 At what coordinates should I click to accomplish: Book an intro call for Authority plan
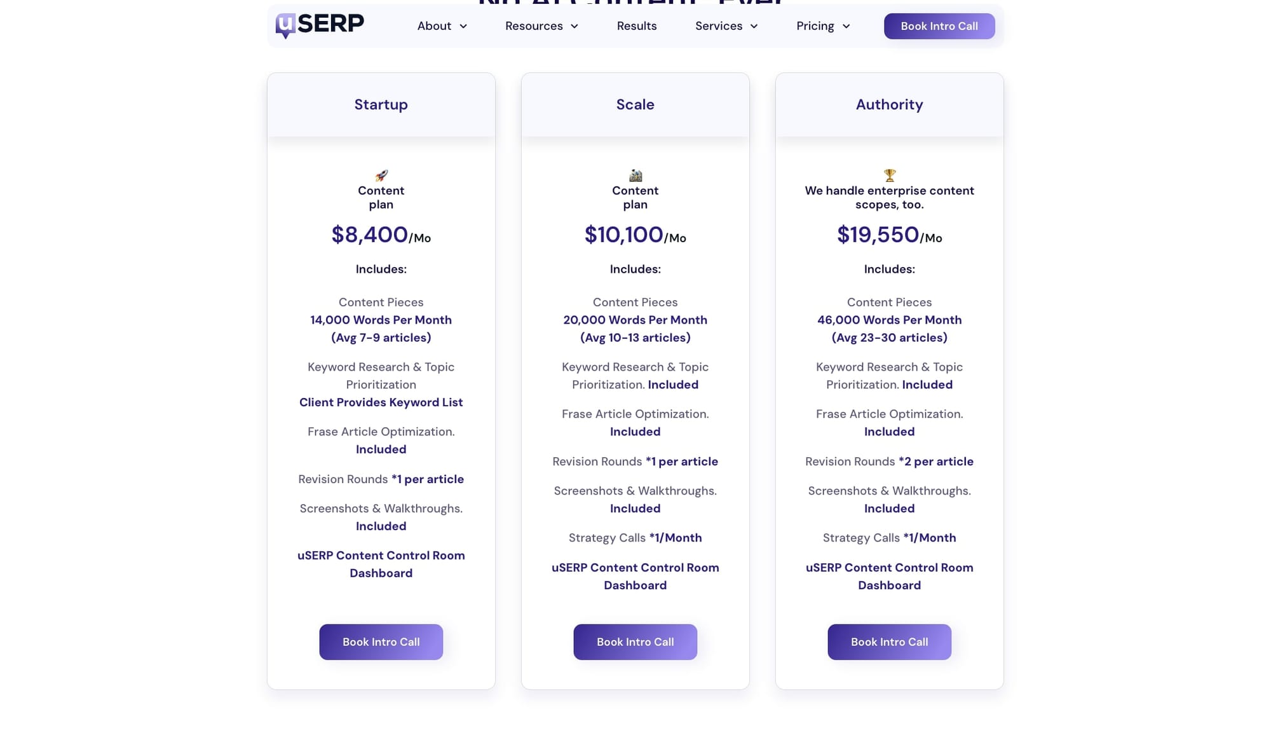[x=889, y=641]
